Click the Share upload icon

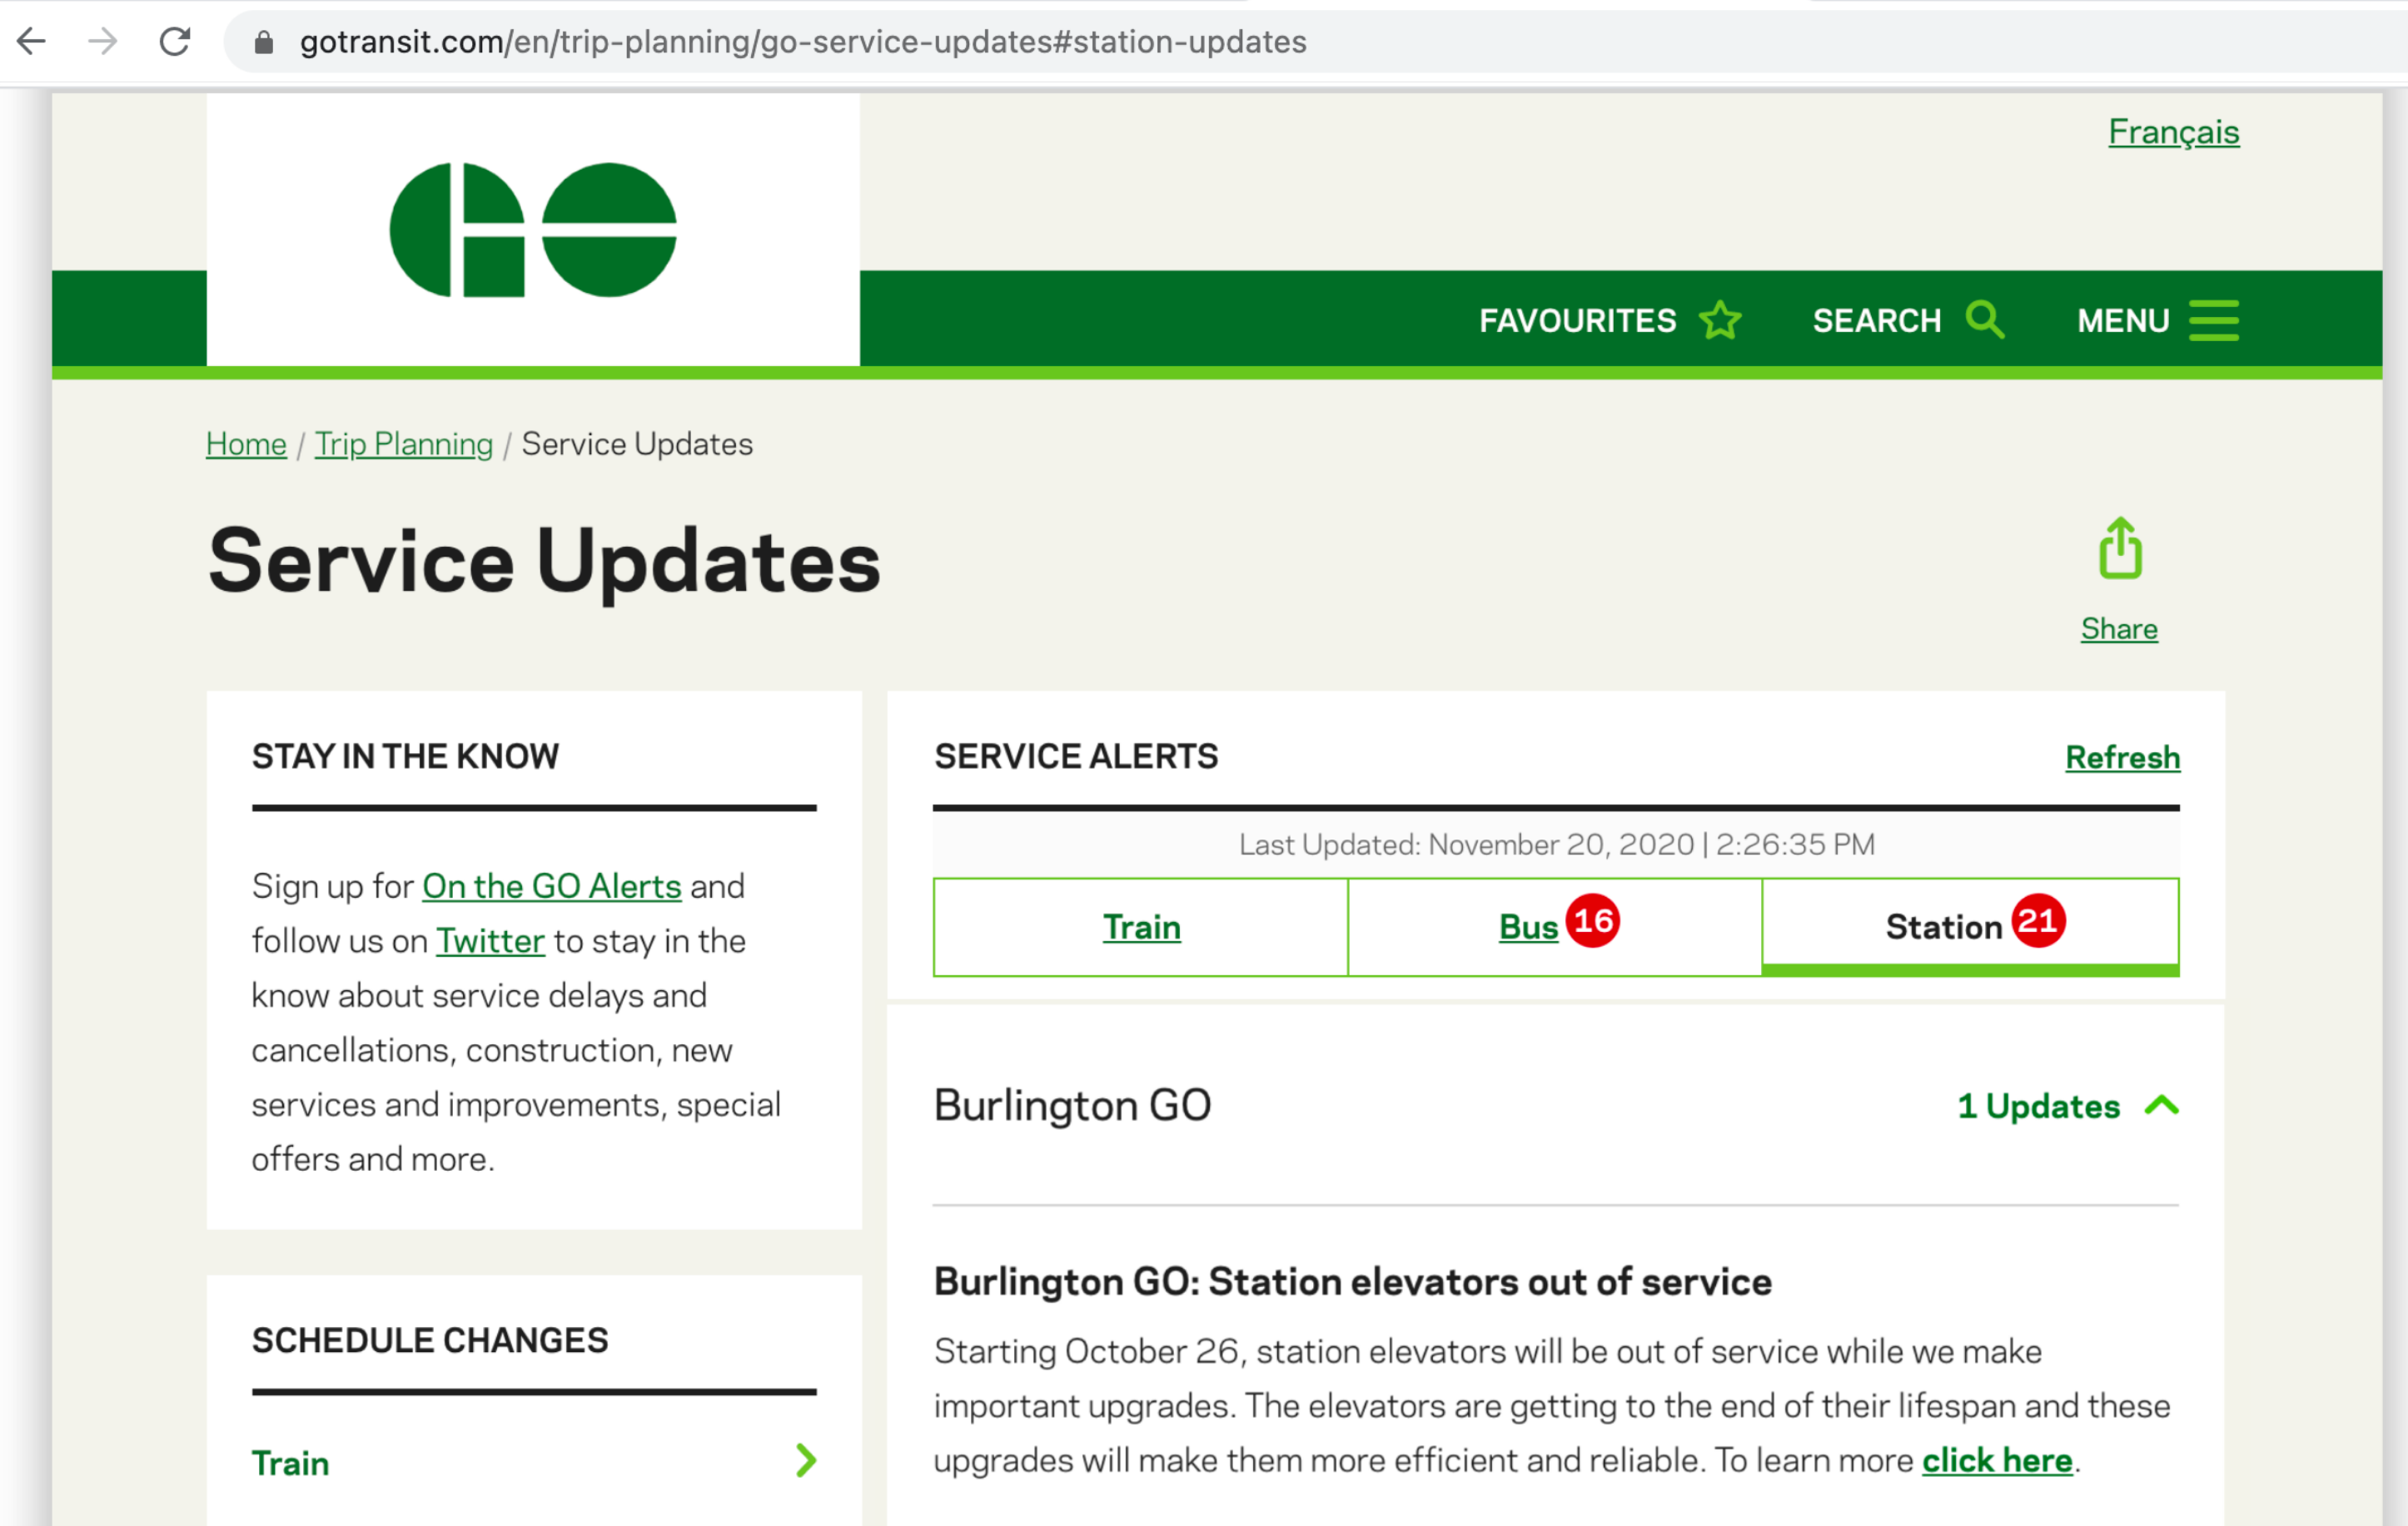click(2120, 547)
